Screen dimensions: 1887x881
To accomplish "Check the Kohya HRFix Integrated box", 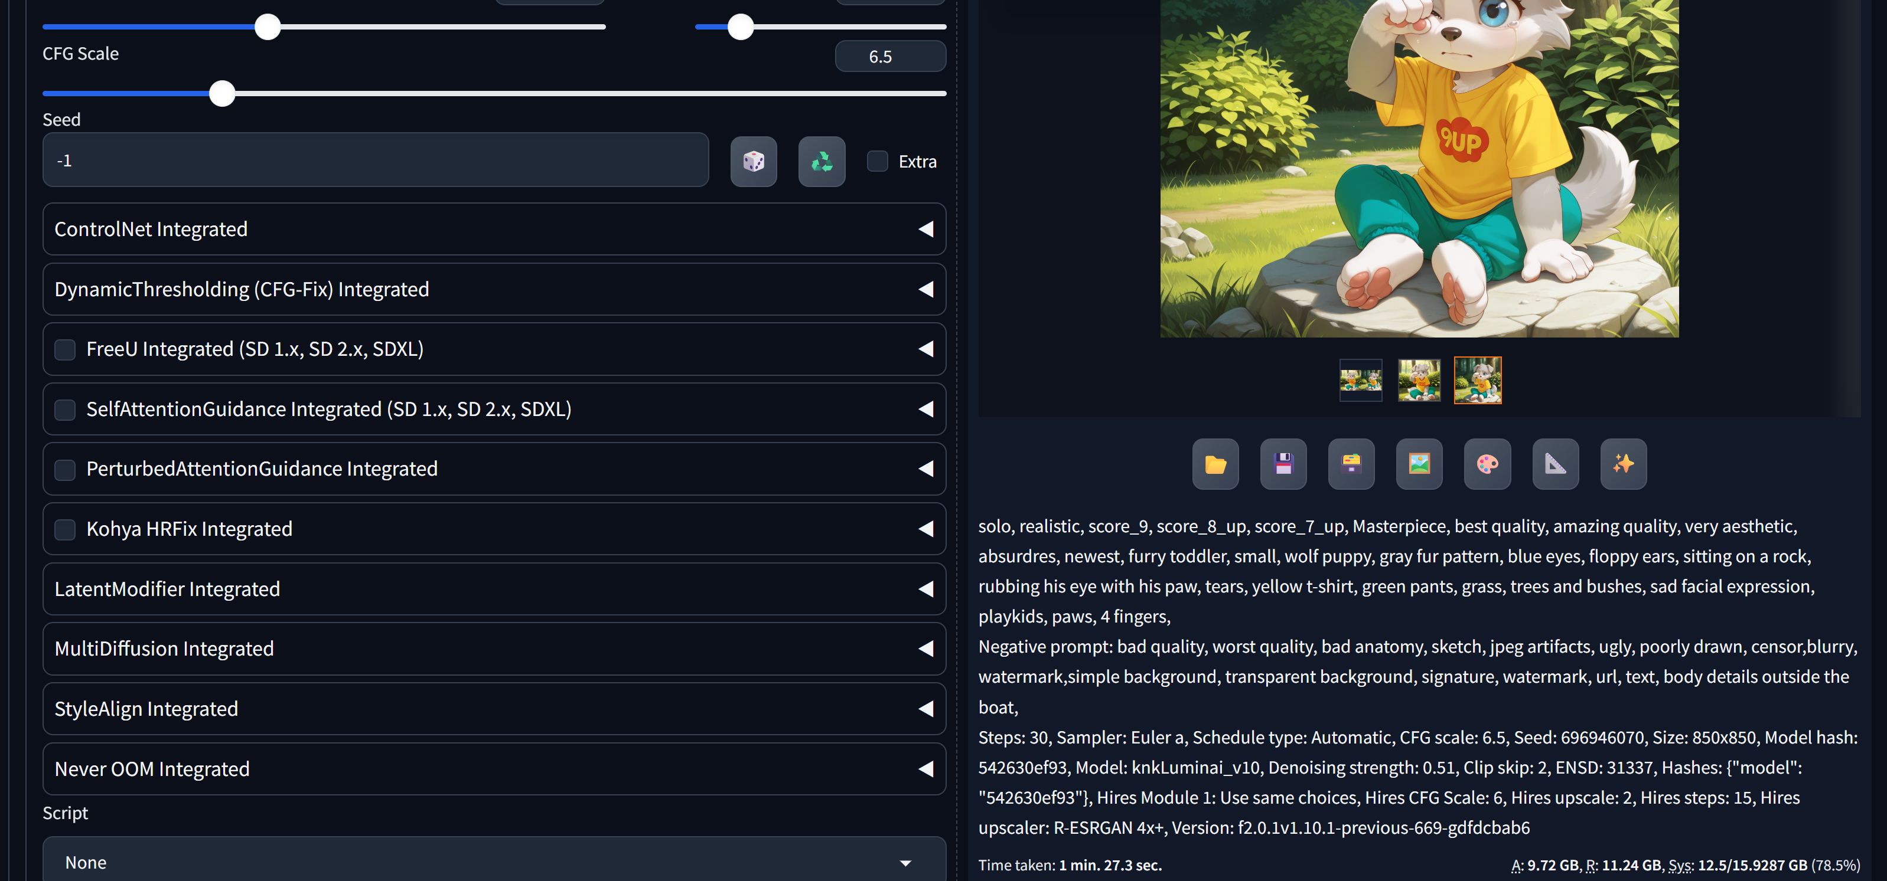I will click(x=65, y=529).
